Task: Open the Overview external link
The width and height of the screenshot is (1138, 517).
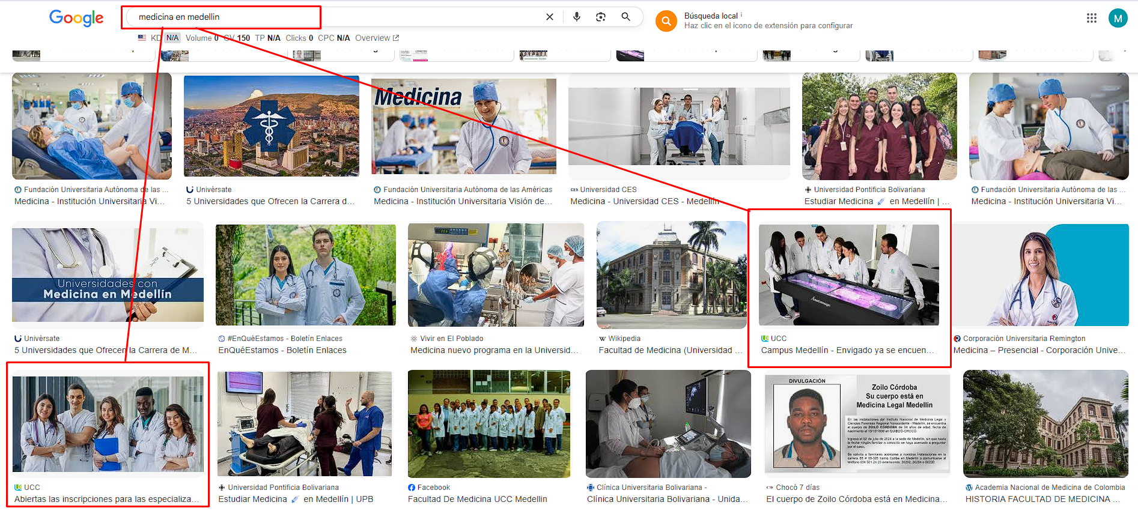Action: click(x=377, y=38)
